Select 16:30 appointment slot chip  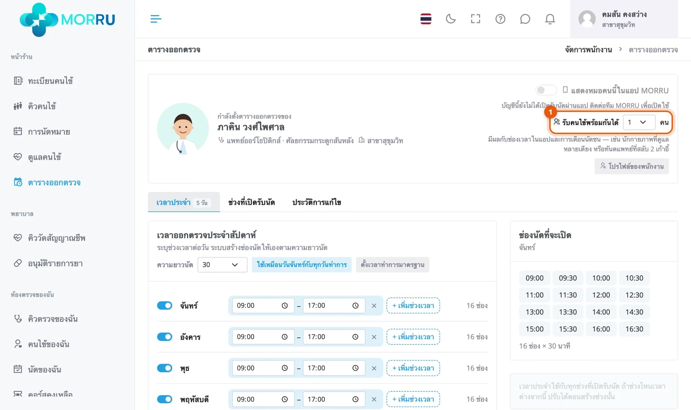(634, 329)
